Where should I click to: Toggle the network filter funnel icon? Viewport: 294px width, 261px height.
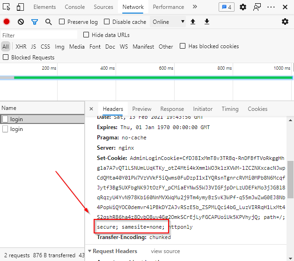(35, 22)
